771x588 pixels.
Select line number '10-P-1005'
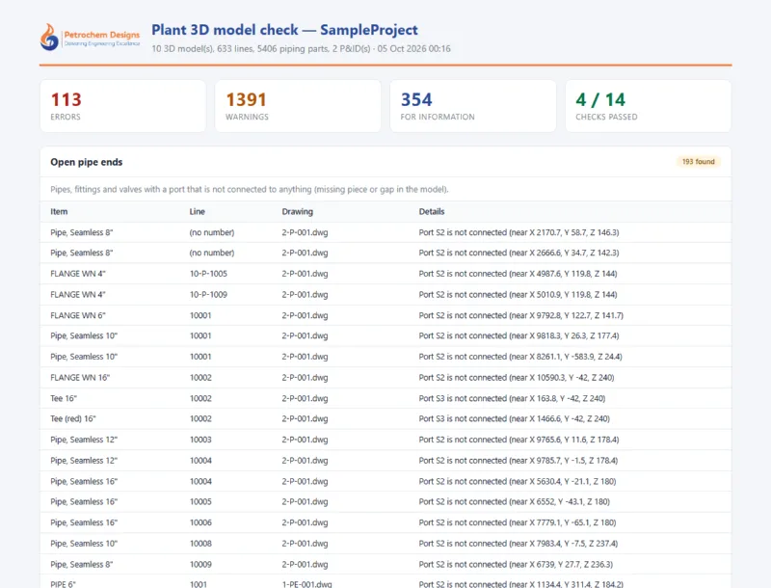(208, 274)
